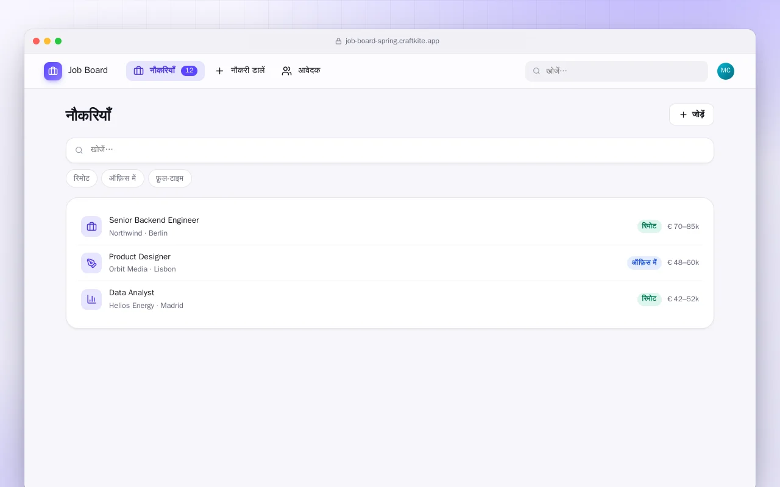Click the people icon beside आवेदक

pos(286,71)
